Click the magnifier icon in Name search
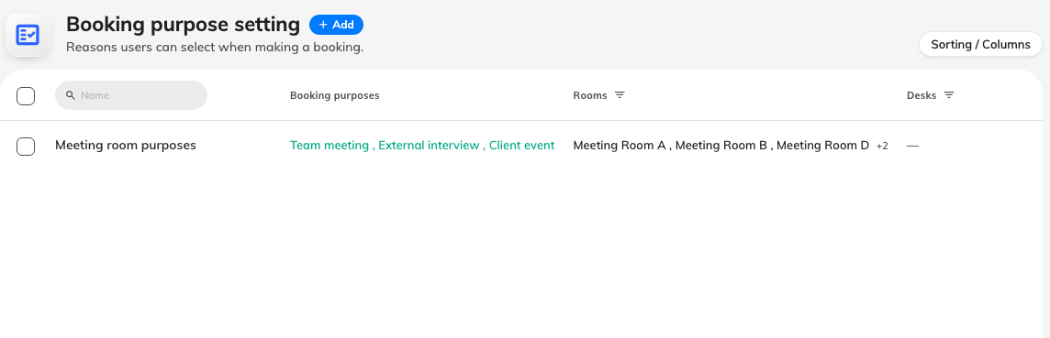The image size is (1050, 338). coord(71,95)
